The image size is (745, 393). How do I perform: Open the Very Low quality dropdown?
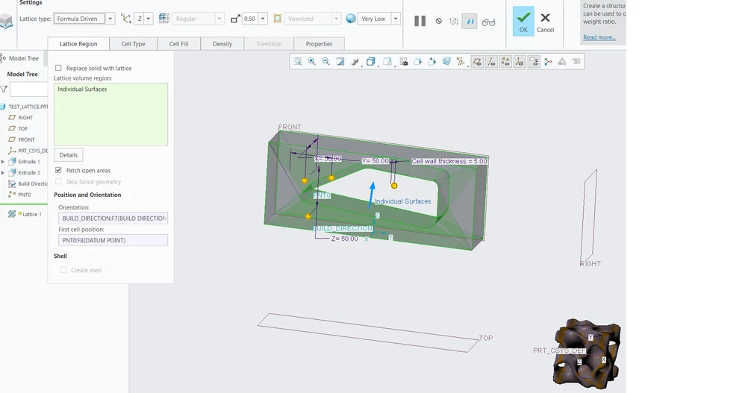[x=396, y=19]
